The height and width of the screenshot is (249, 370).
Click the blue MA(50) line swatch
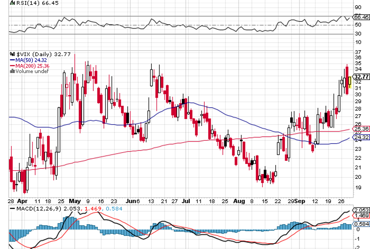12,60
